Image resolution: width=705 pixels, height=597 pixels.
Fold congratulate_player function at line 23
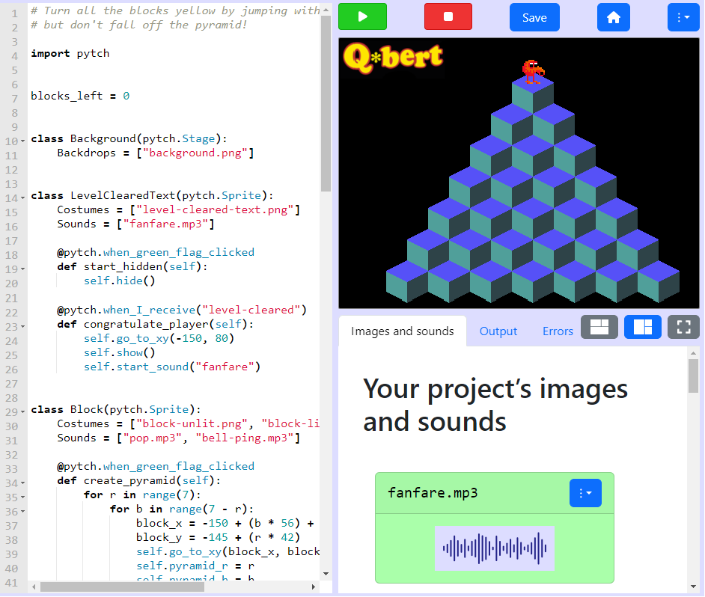click(x=22, y=326)
